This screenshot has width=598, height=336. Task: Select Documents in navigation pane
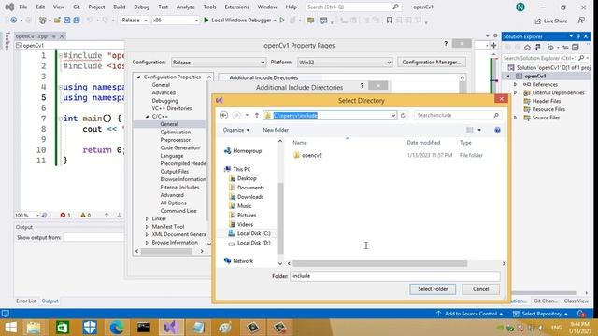pyautogui.click(x=247, y=188)
